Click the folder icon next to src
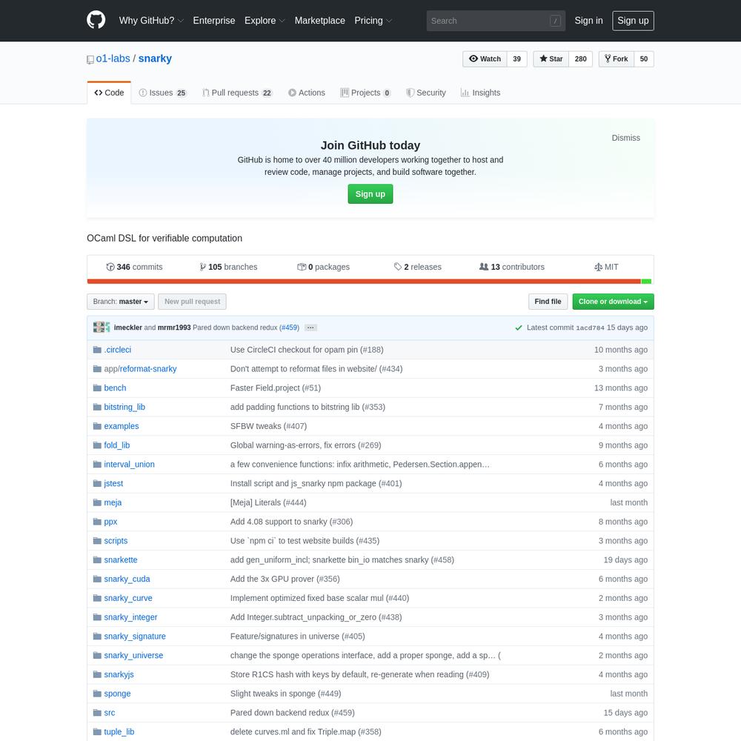 click(x=97, y=713)
